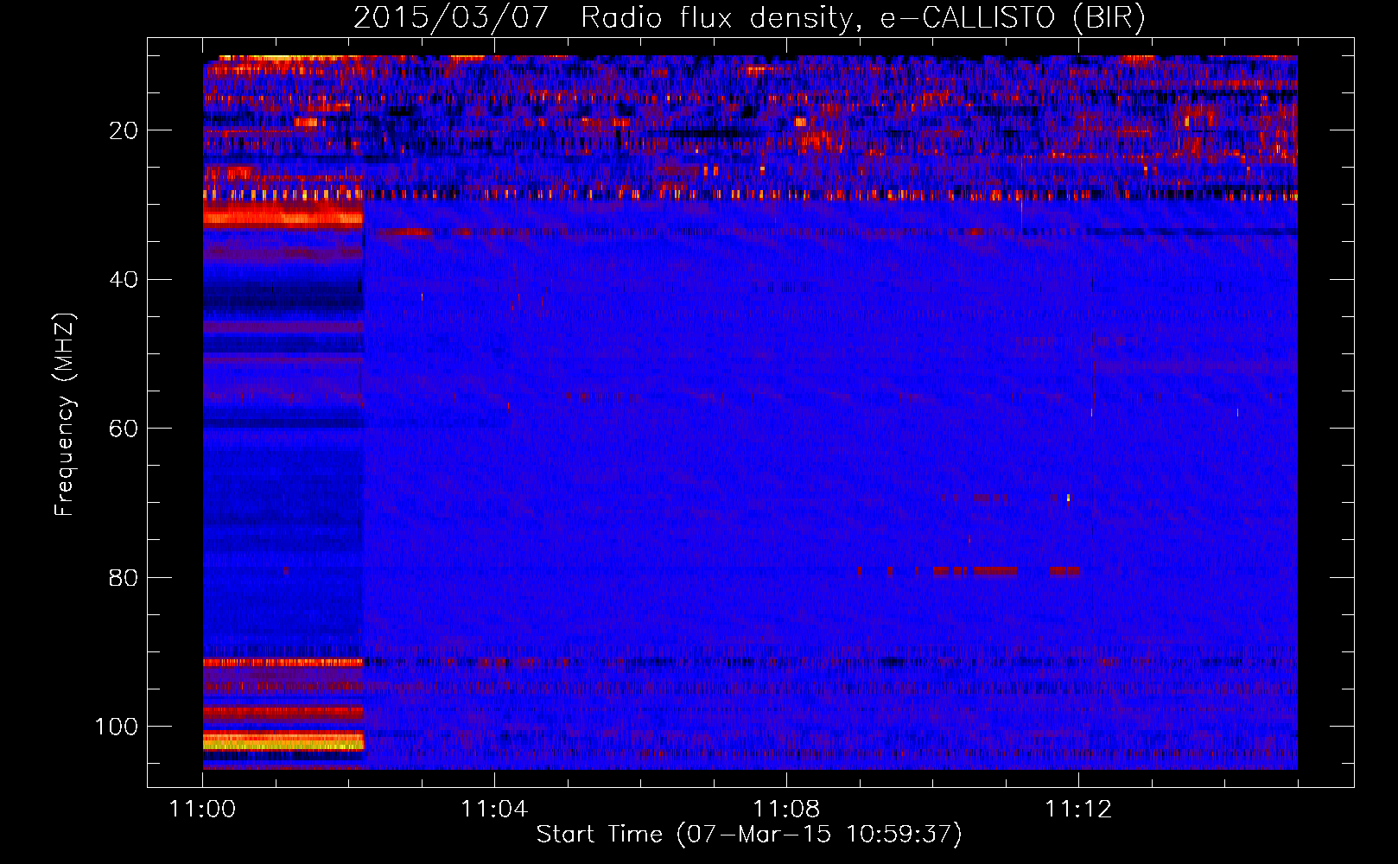The image size is (1398, 864).
Task: Click the '11:00' time axis label
Action: coord(203,810)
